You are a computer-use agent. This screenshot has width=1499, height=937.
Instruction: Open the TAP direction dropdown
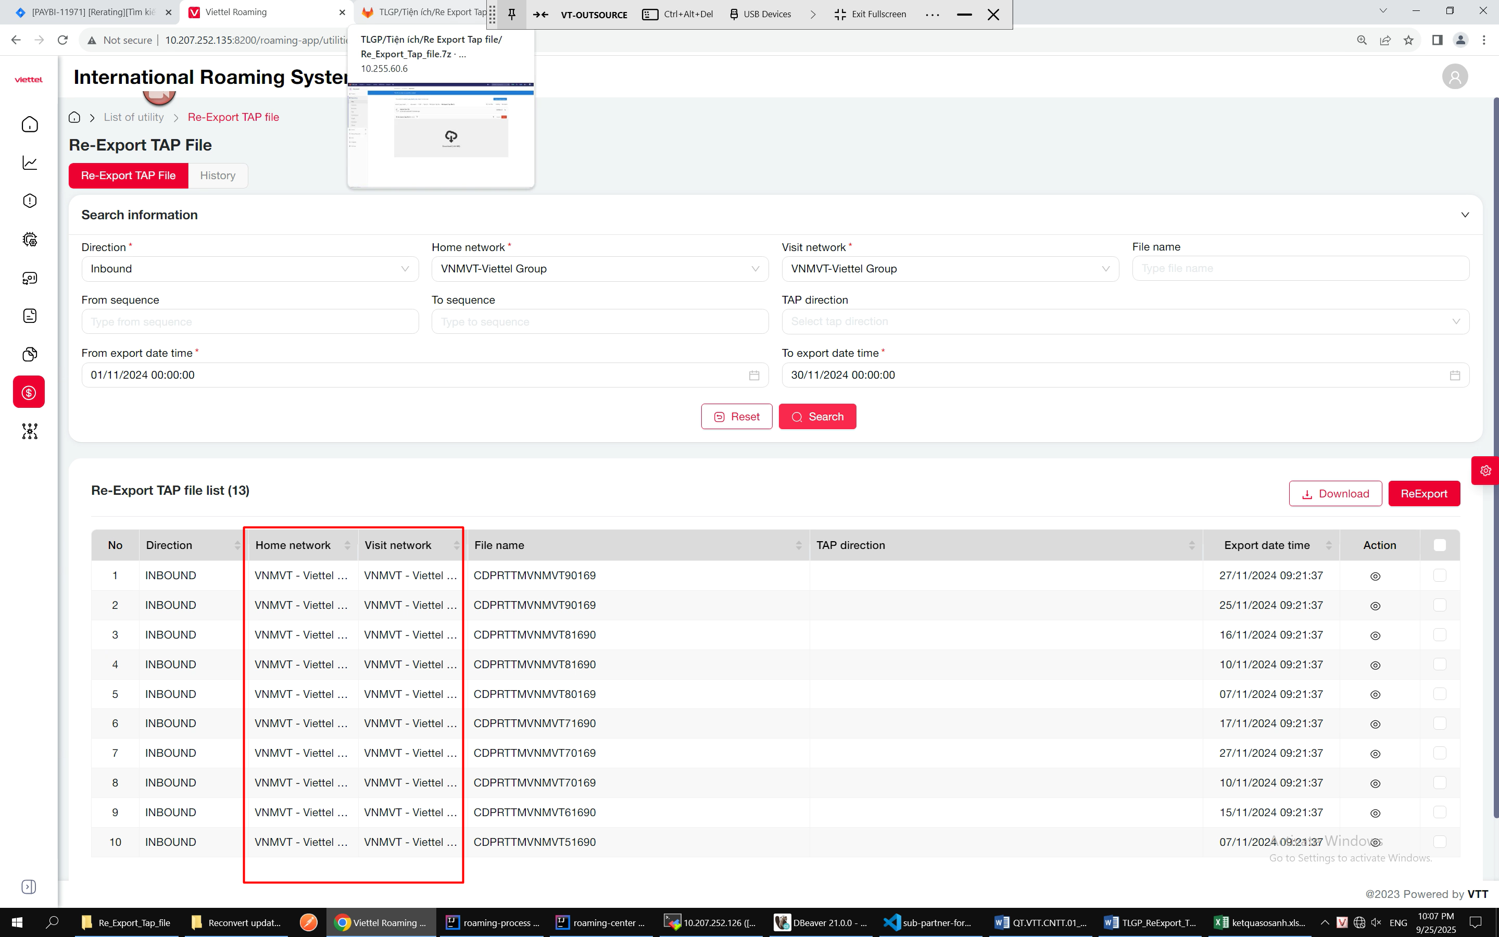(x=1125, y=322)
